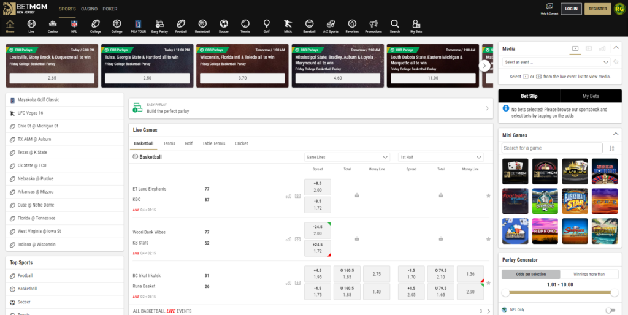Toggle the NFL Only switch
Viewport: 628px width, 315px height.
(x=610, y=310)
